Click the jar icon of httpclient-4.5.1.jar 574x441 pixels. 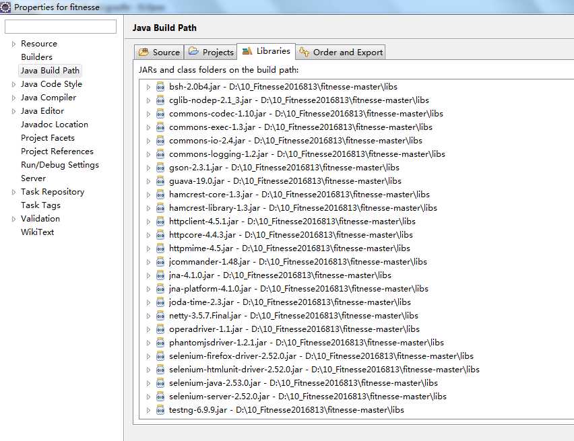[160, 222]
